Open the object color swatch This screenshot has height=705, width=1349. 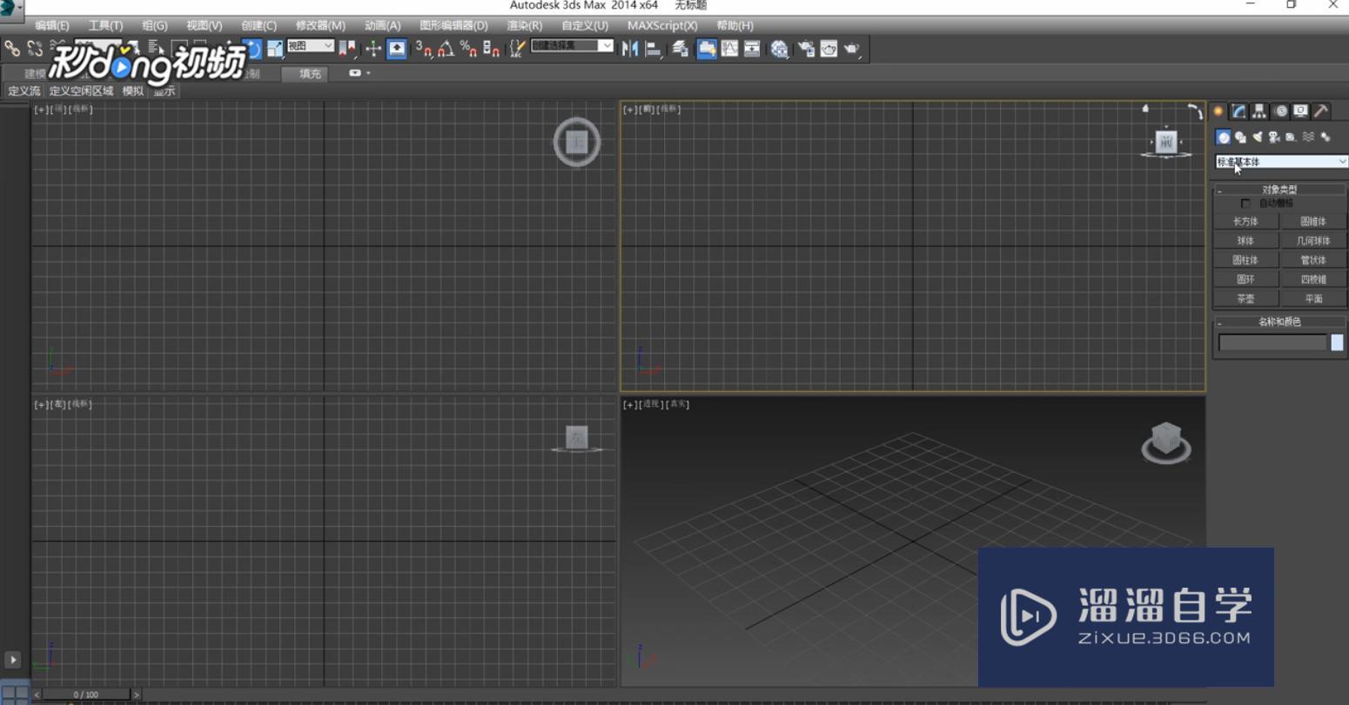pyautogui.click(x=1336, y=343)
